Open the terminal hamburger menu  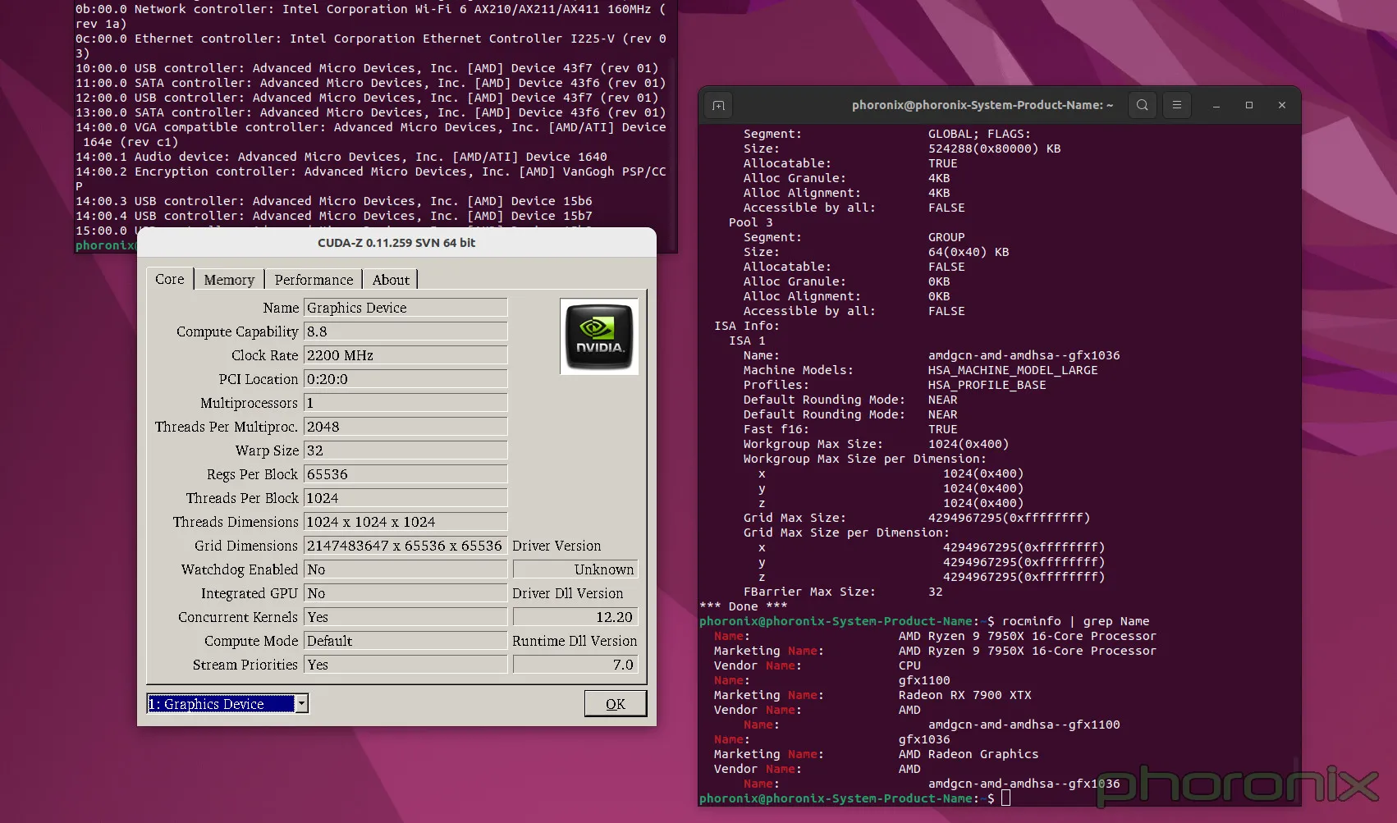1176,105
